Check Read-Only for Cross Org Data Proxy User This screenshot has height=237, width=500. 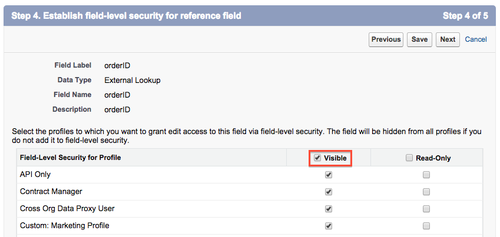coord(426,209)
